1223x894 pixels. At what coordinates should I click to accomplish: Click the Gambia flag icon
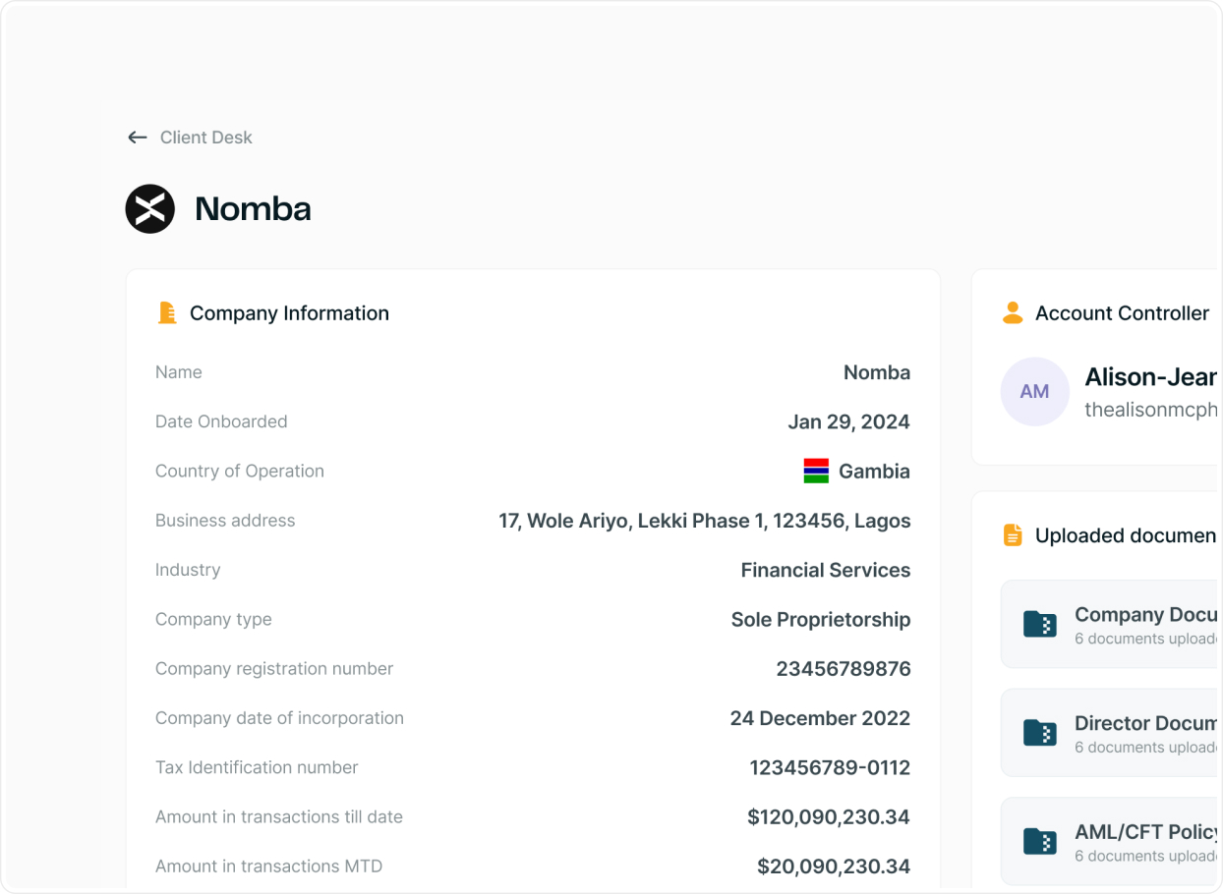816,471
